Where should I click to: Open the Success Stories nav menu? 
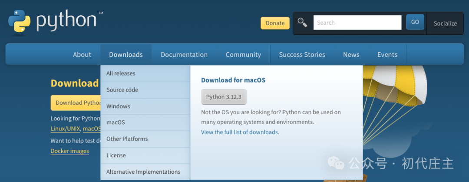click(302, 54)
